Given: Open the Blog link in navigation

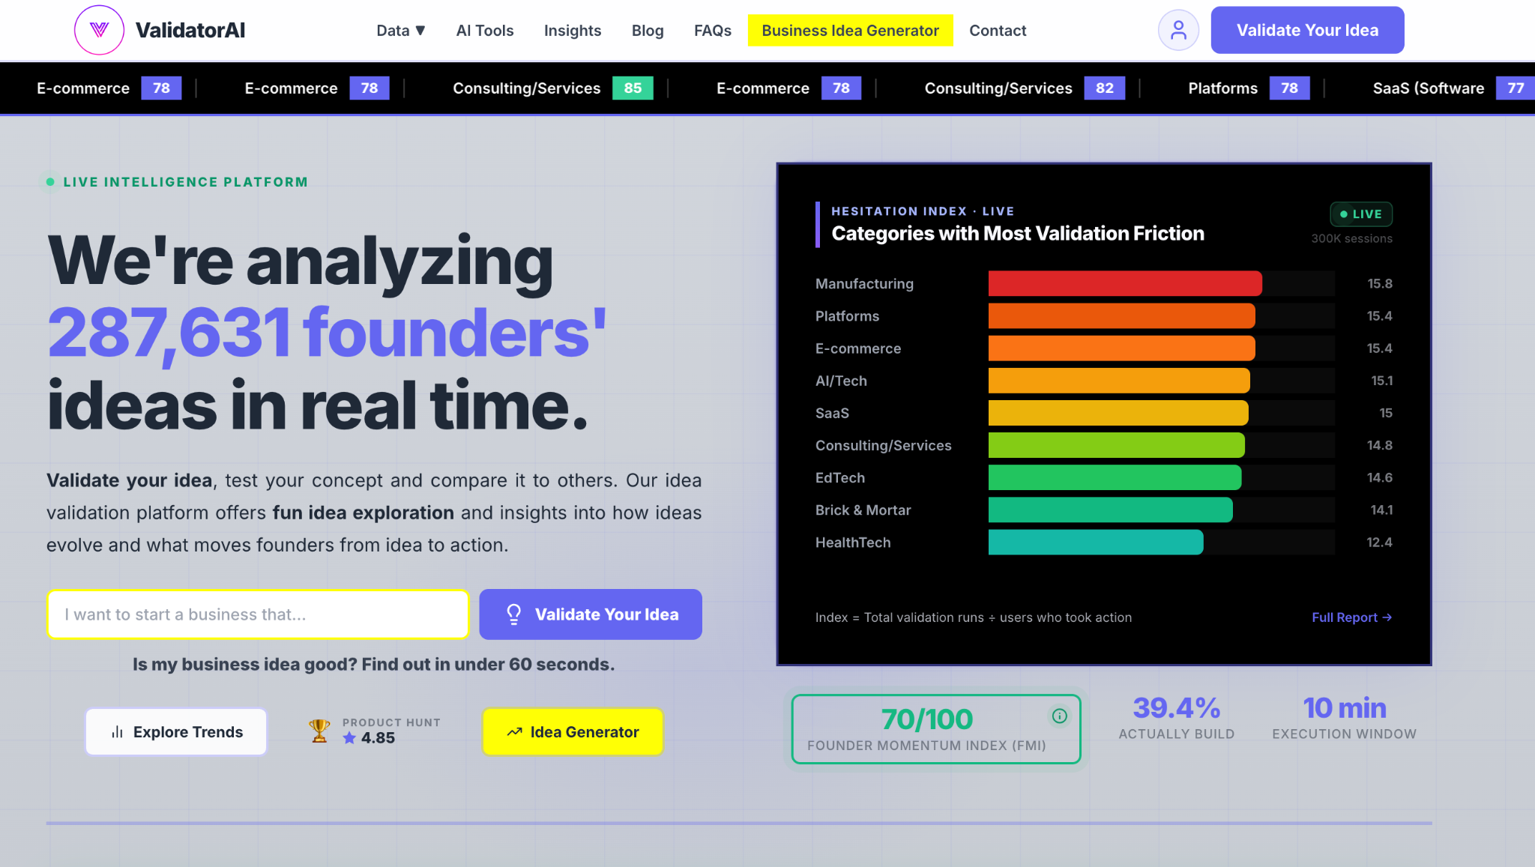Looking at the screenshot, I should pos(648,31).
